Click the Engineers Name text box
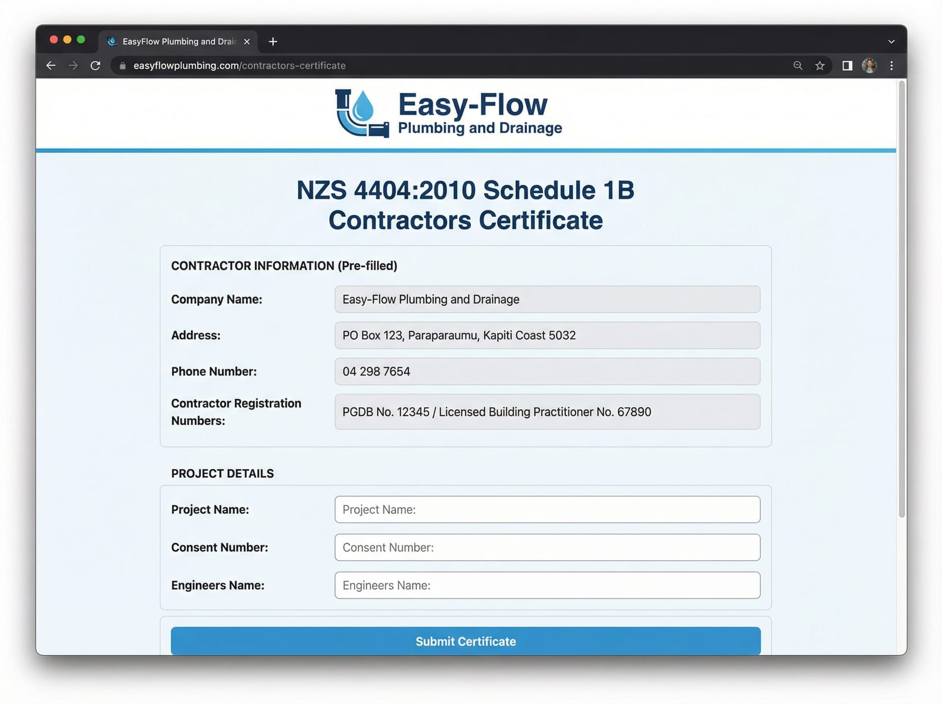 click(x=547, y=585)
